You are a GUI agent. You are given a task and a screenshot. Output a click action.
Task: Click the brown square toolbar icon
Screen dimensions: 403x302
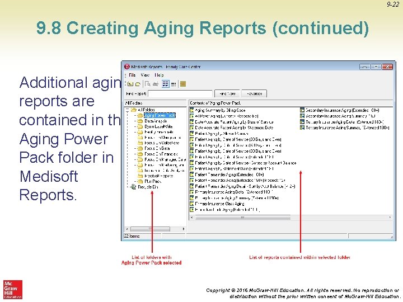click(x=182, y=84)
